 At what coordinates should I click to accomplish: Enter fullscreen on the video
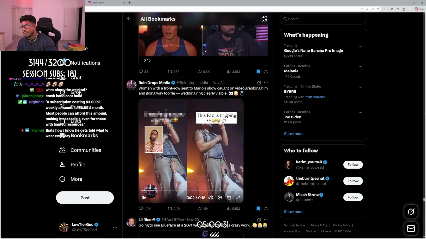tap(238, 198)
